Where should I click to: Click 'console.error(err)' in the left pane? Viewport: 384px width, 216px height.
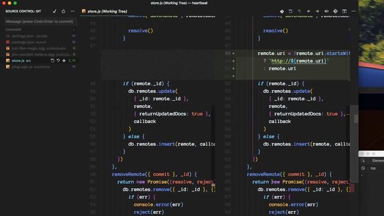coord(158,205)
